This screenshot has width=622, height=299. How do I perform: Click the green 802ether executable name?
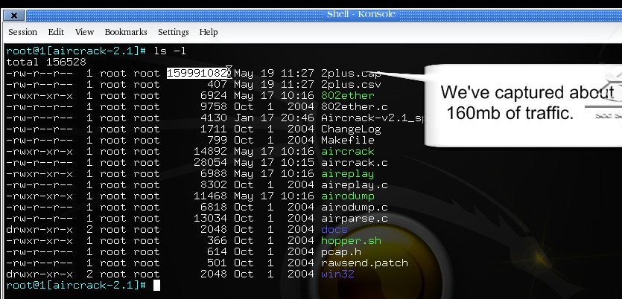347,95
